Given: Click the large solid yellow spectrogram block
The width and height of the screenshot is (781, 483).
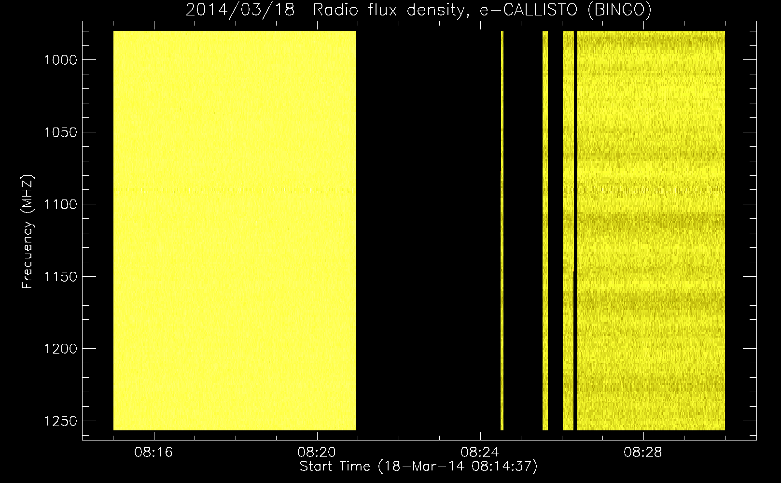Looking at the screenshot, I should (235, 230).
